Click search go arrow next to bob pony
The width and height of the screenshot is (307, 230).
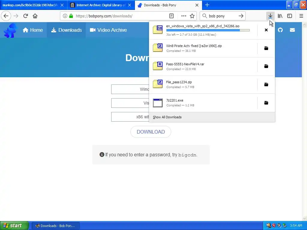coord(241,16)
